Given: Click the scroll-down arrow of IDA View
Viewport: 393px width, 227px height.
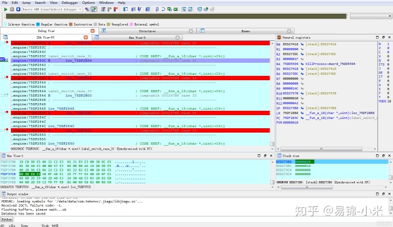Looking at the screenshot, I should (272, 148).
